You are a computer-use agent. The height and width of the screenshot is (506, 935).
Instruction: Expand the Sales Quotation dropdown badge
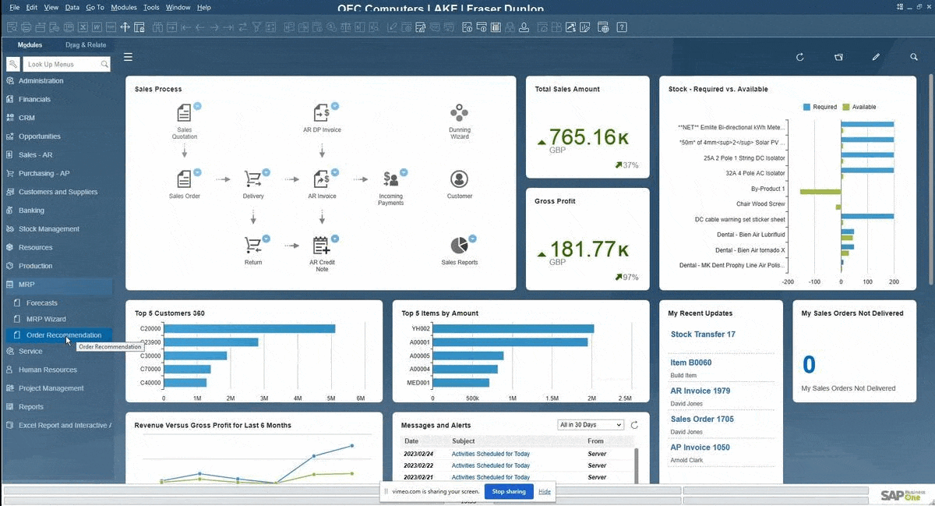pyautogui.click(x=197, y=106)
